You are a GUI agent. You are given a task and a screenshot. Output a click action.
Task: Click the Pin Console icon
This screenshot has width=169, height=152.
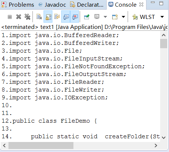87,17
